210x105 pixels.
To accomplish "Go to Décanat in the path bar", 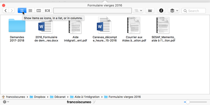I will pos(60,97).
